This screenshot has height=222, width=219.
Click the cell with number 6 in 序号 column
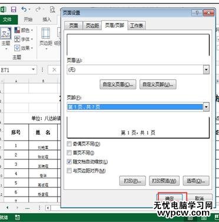pos(16,192)
